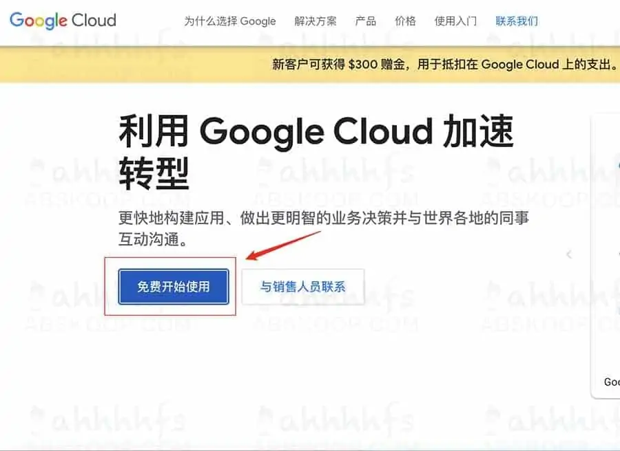Click the multicolor Google "G" in the logo
The image size is (620, 451).
pyautogui.click(x=17, y=21)
